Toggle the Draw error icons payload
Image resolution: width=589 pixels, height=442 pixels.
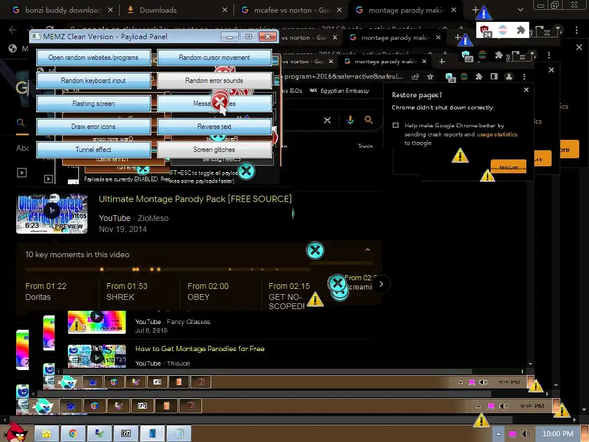tap(94, 127)
